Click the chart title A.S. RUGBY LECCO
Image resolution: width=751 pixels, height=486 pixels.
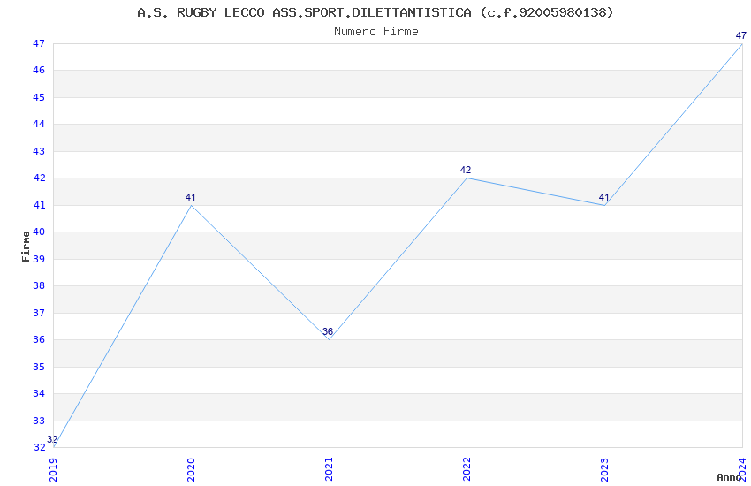point(375,12)
